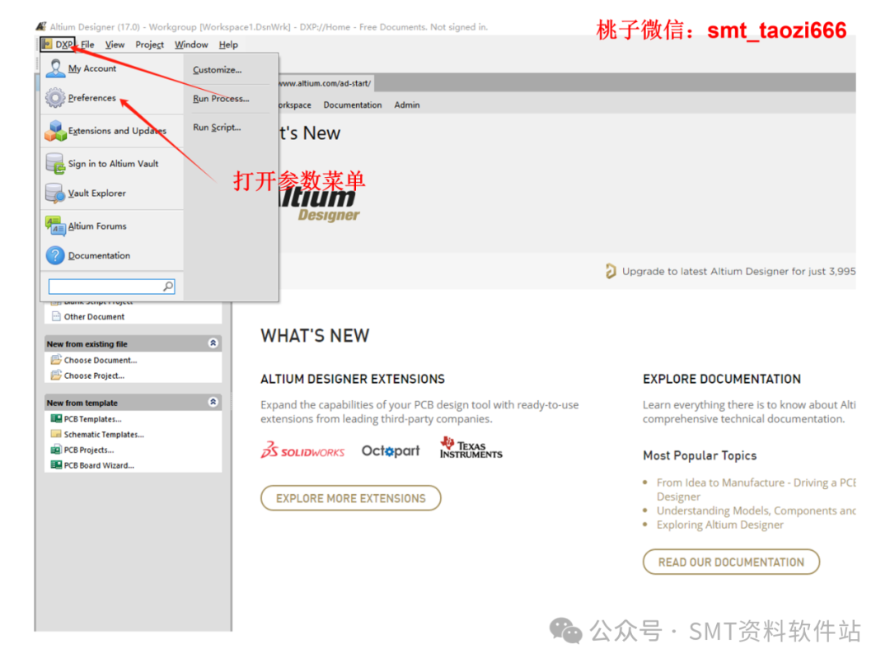This screenshot has width=890, height=667.
Task: Click the search magnifier in the DXP menu
Action: (168, 286)
